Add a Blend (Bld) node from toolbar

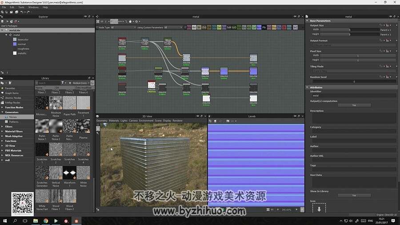(194, 27)
